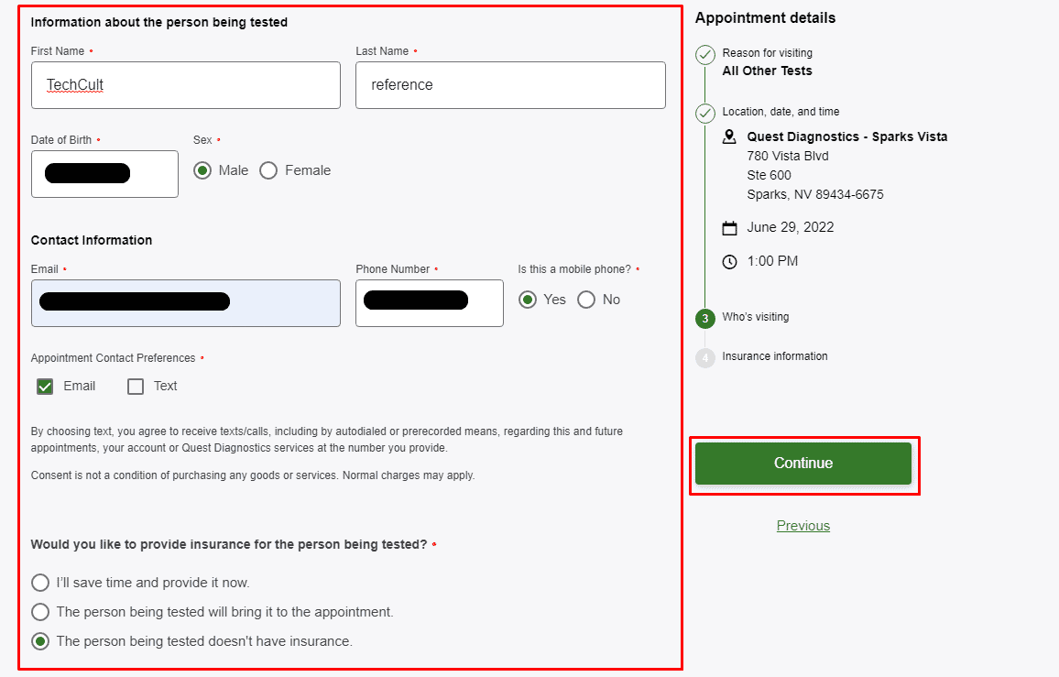
Task: Click the 'Insurance information' step label
Action: point(775,356)
